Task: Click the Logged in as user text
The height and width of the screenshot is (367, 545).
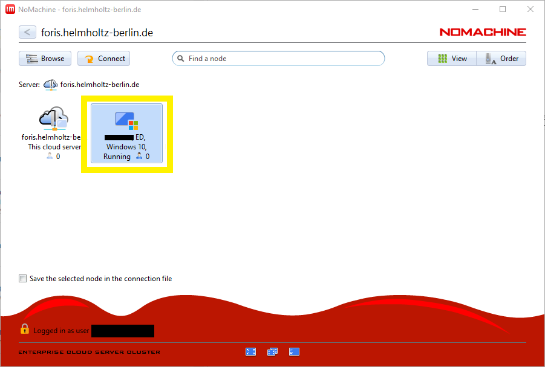Action: point(61,331)
